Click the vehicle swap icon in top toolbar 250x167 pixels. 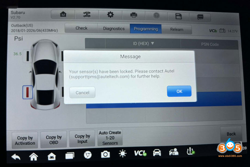[86, 15]
